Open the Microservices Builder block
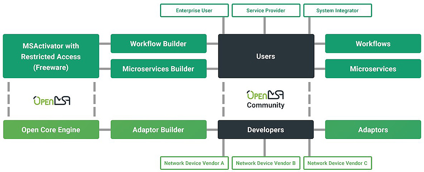The height and width of the screenshot is (172, 424). pos(158,69)
